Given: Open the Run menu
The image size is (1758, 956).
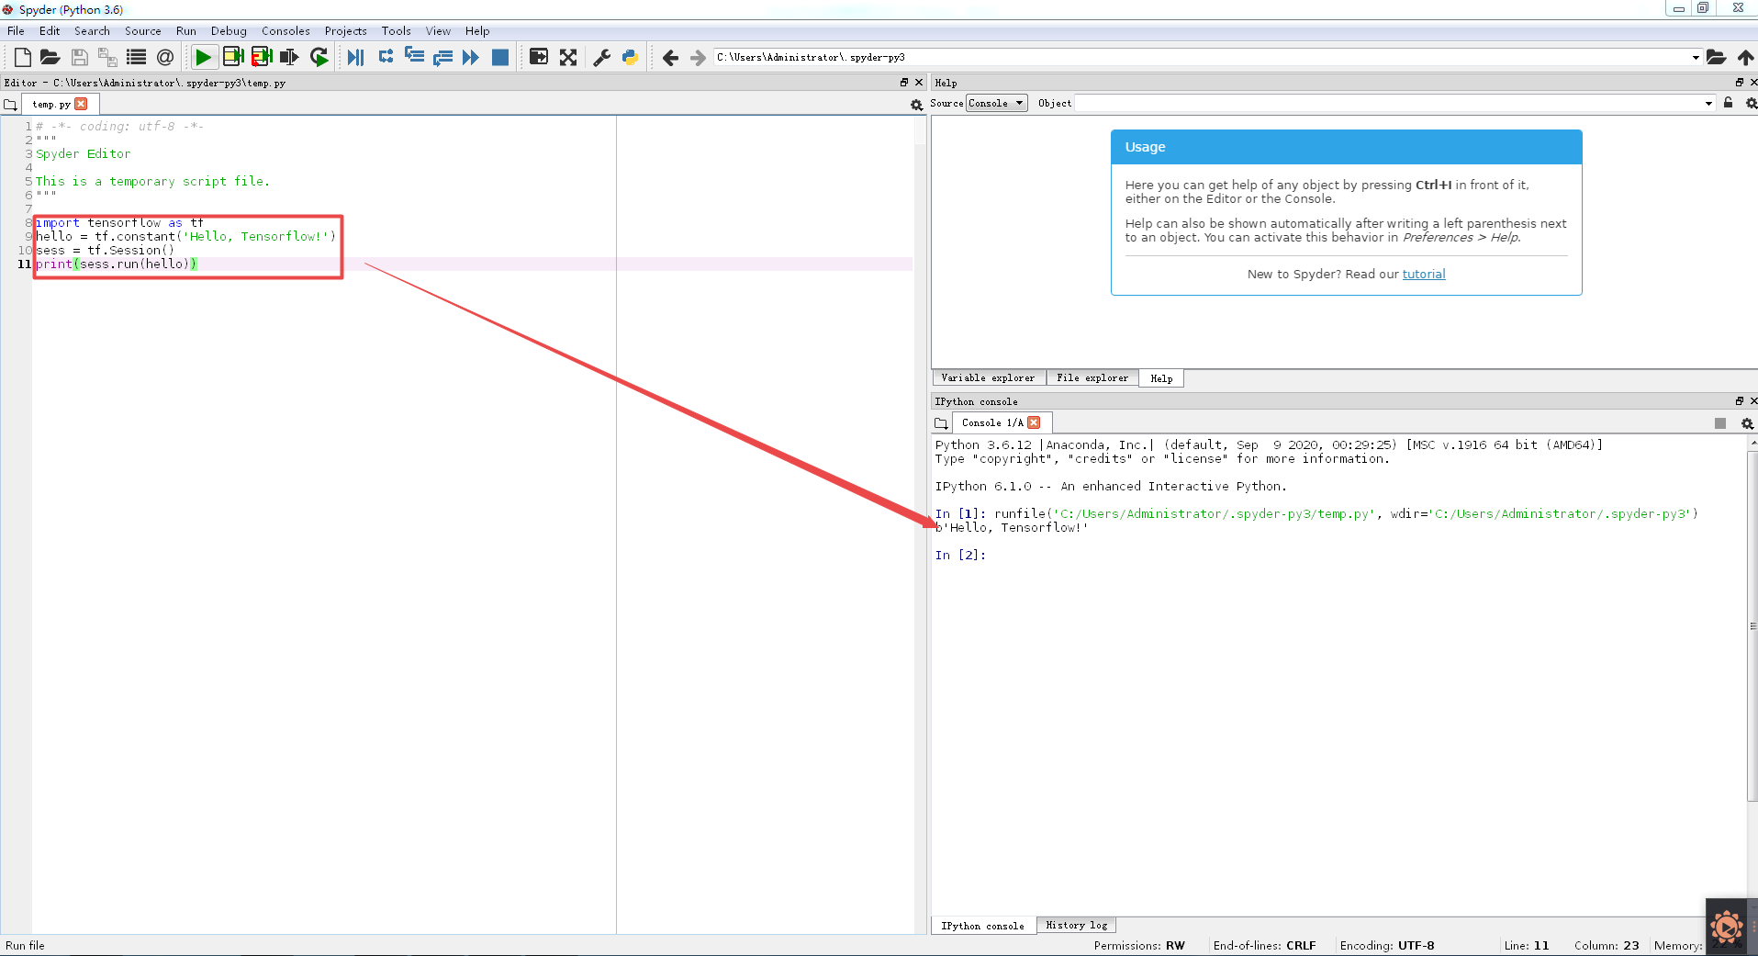Looking at the screenshot, I should pyautogui.click(x=186, y=30).
